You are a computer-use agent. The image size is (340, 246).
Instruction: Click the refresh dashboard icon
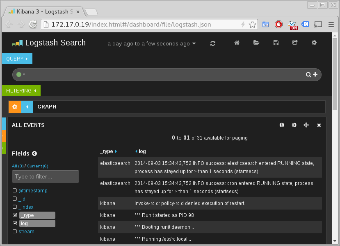[x=213, y=43]
